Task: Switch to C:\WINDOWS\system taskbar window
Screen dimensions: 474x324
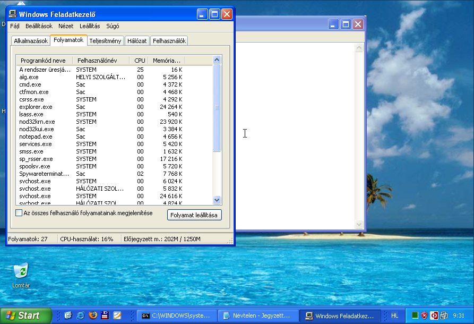Action: click(177, 316)
